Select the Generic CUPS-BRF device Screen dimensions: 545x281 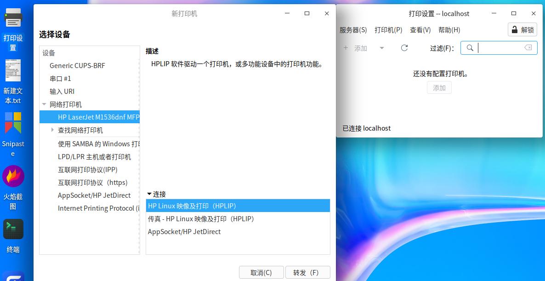point(78,65)
